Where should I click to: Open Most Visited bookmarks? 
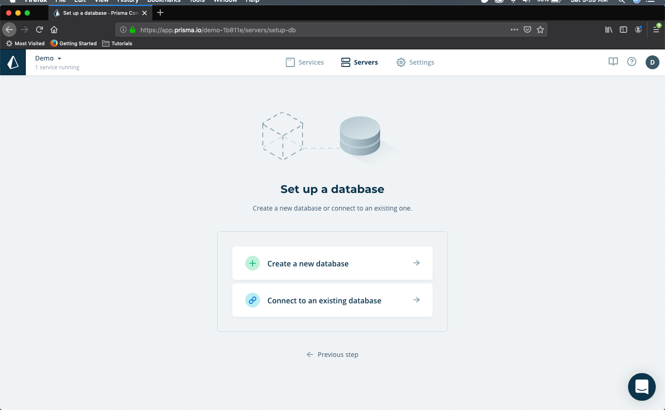(x=25, y=43)
